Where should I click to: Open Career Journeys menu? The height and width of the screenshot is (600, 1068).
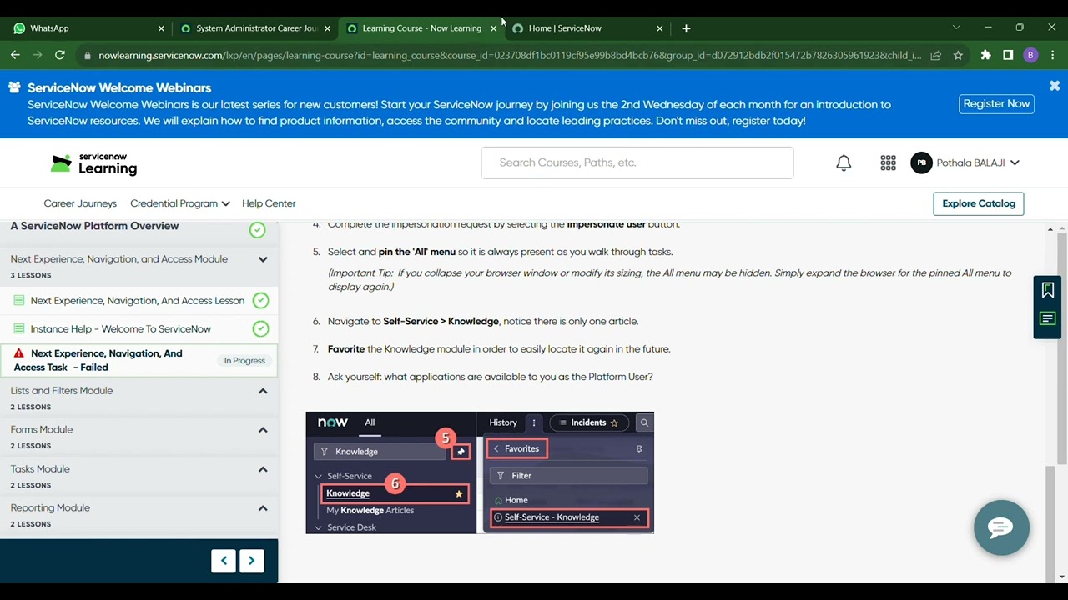(x=80, y=203)
